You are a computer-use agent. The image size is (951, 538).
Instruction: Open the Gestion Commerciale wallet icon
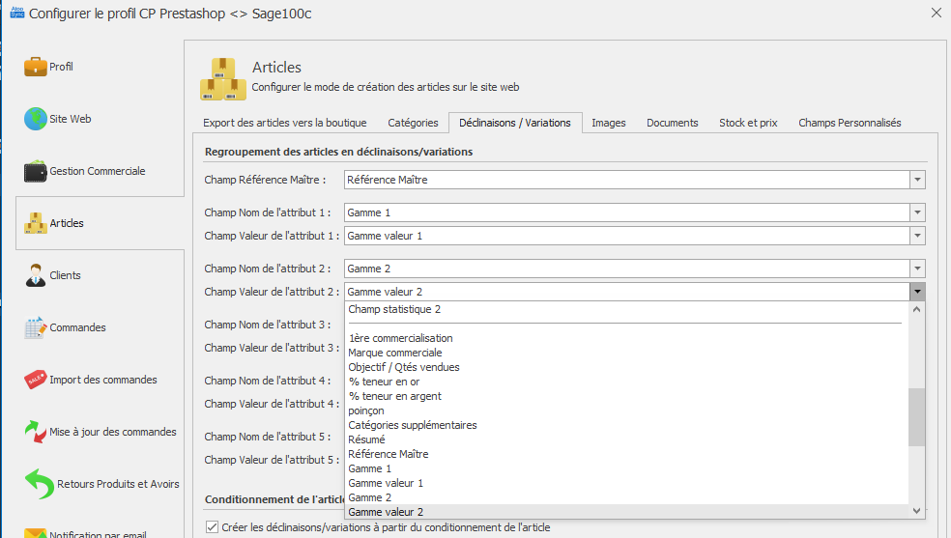click(35, 172)
